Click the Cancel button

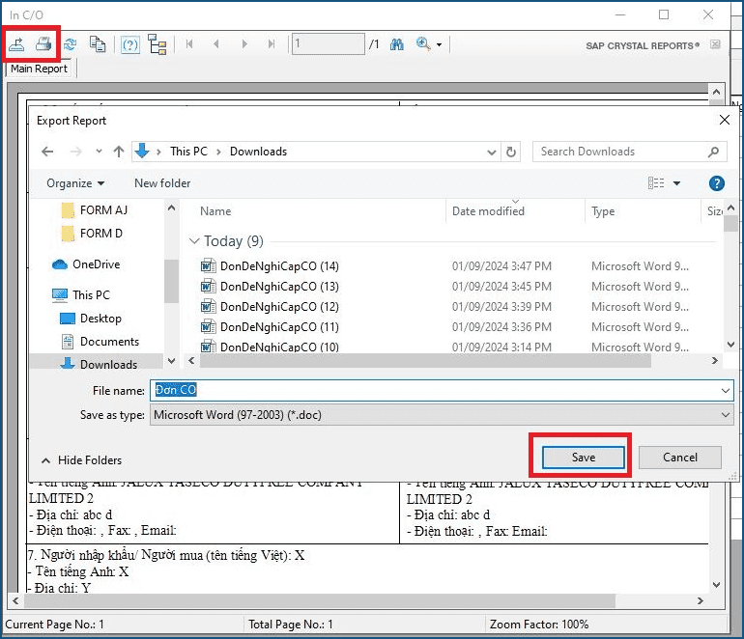point(680,458)
